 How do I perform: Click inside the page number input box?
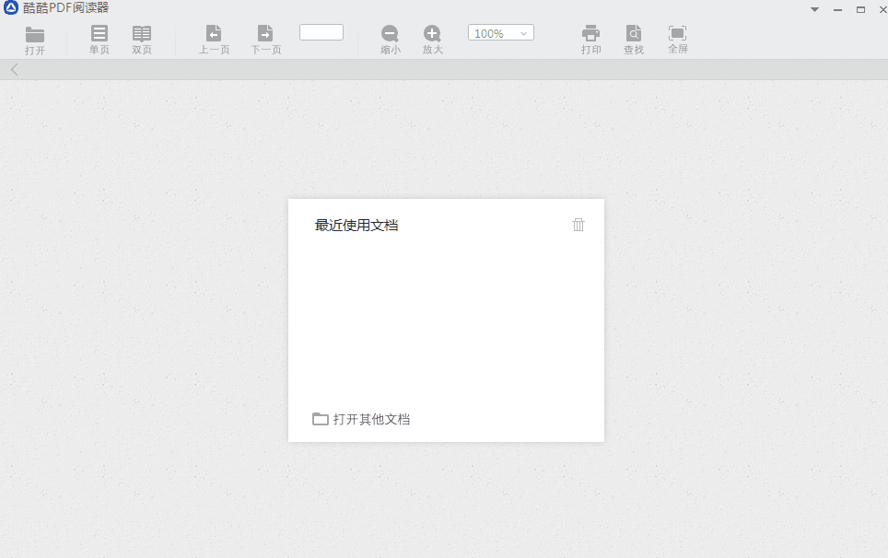click(x=321, y=31)
